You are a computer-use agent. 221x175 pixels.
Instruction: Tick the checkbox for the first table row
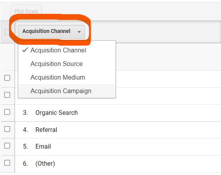pos(7,78)
